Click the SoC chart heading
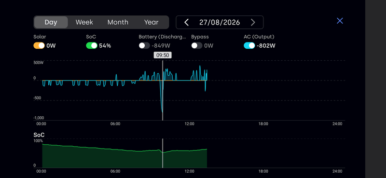This screenshot has width=386, height=178. coord(39,135)
